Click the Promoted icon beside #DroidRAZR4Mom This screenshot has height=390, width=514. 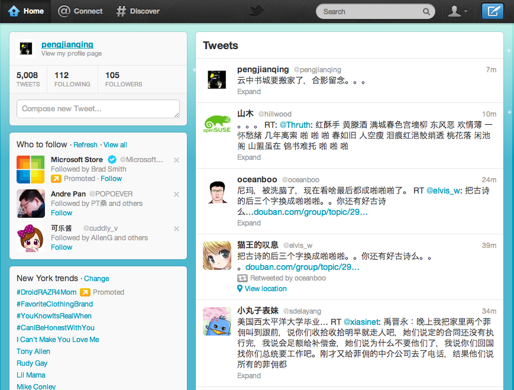pos(85,292)
